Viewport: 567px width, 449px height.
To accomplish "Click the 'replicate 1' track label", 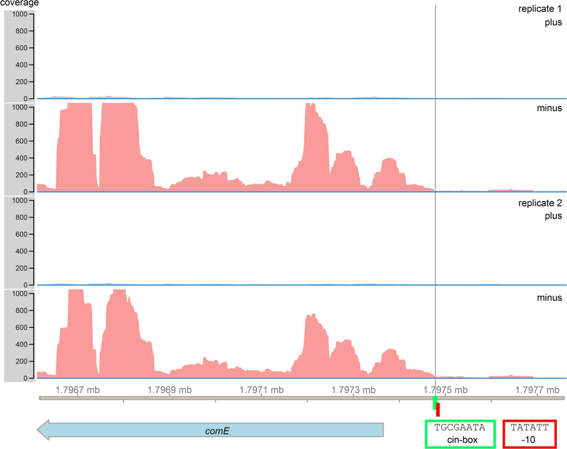I will click(x=540, y=8).
